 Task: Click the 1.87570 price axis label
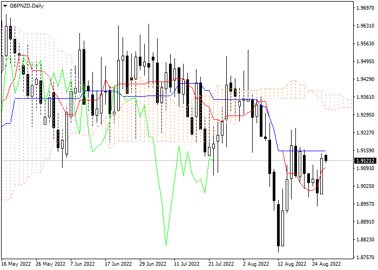click(365, 257)
